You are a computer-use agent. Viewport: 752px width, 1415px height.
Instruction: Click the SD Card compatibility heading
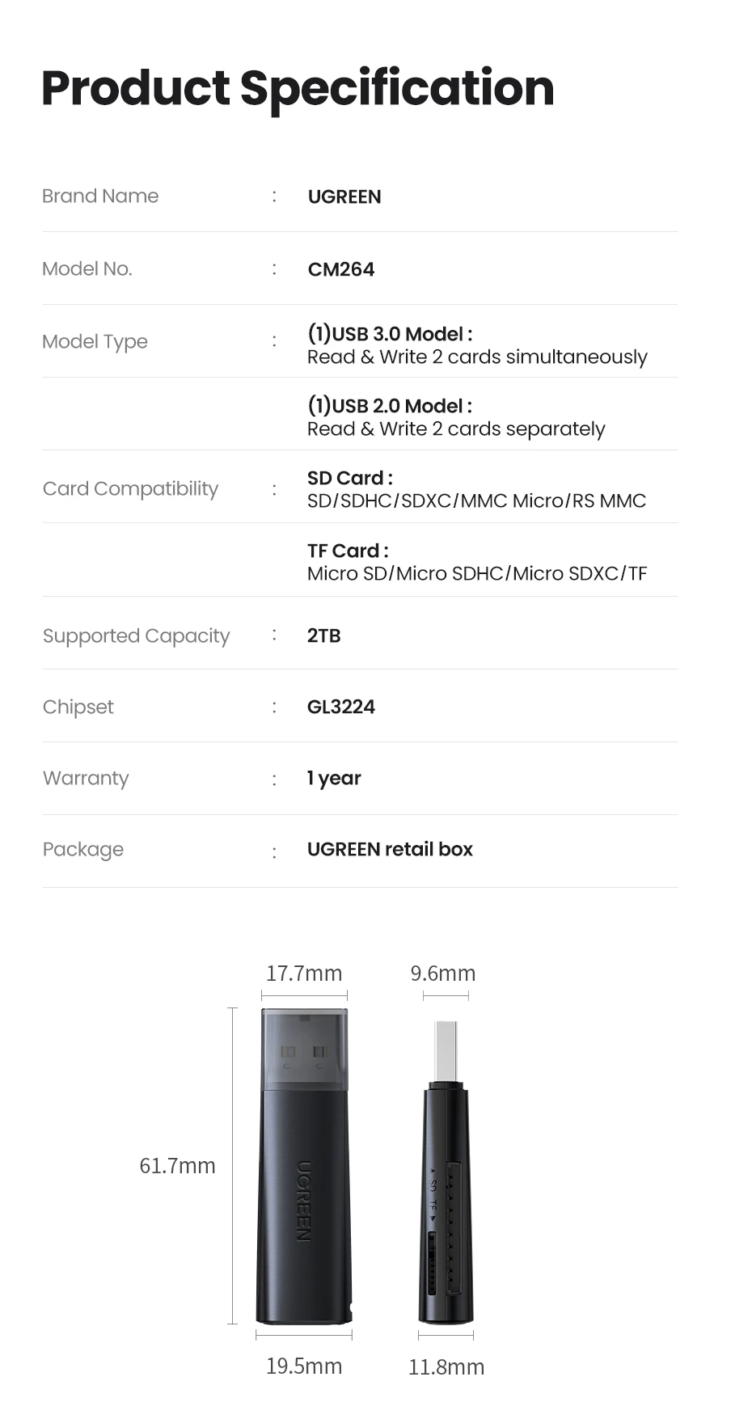click(x=349, y=478)
